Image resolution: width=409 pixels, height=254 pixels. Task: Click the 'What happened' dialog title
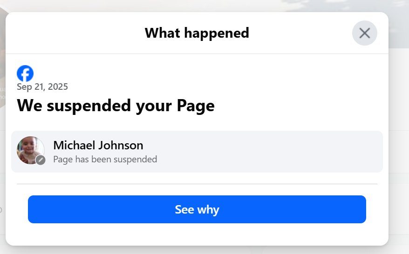tap(197, 33)
